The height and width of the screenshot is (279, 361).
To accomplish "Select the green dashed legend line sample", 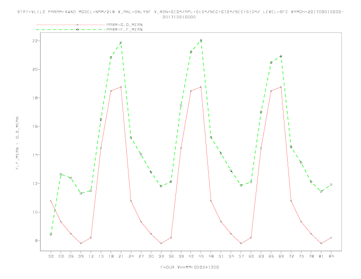I will click(71, 30).
